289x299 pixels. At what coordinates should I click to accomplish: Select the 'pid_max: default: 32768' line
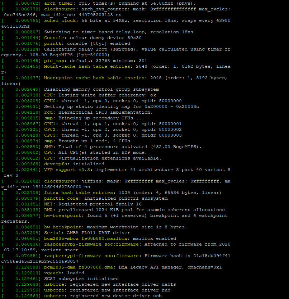(x=96, y=61)
